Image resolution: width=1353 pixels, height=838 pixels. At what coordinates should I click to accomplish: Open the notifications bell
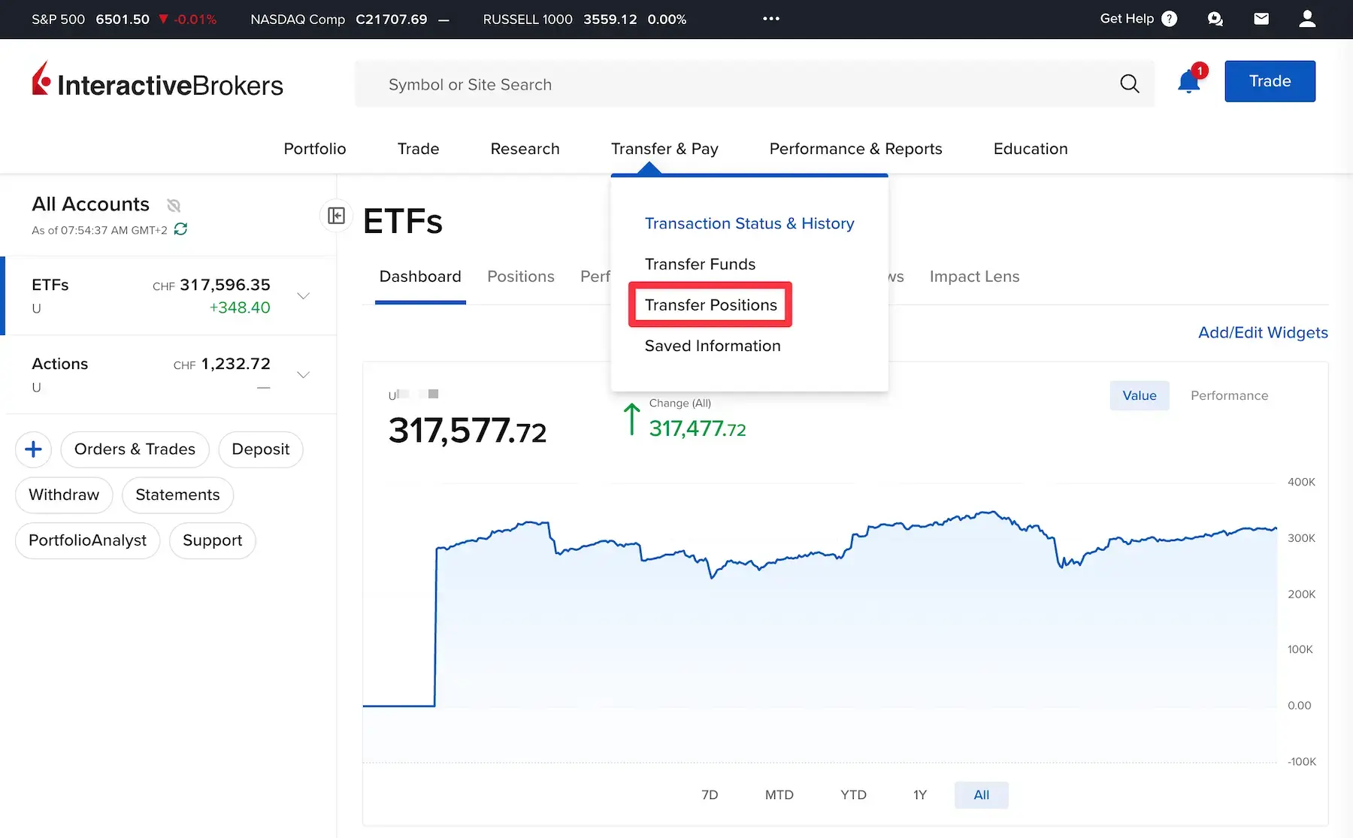point(1189,81)
